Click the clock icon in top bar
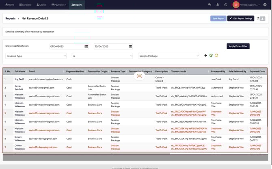This screenshot has height=169, width=272. pyautogui.click(x=226, y=4)
